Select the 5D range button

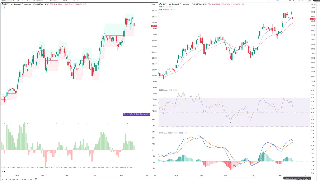coord(6,179)
